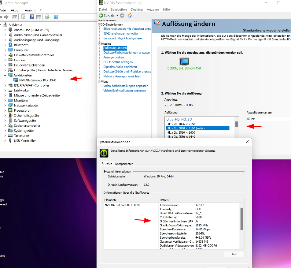Image resolution: width=291 pixels, height=268 pixels.
Task: Open Video-Farbeinstellungen anpassen link
Action: (126, 86)
